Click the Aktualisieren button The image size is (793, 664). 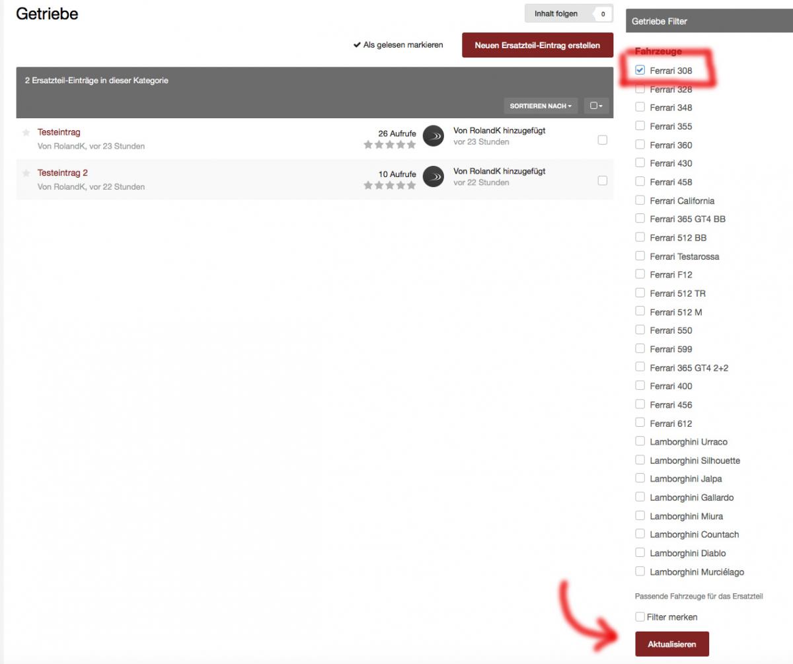(x=671, y=644)
